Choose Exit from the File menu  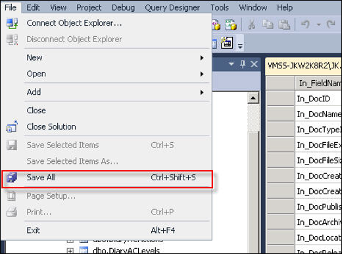(107, 230)
